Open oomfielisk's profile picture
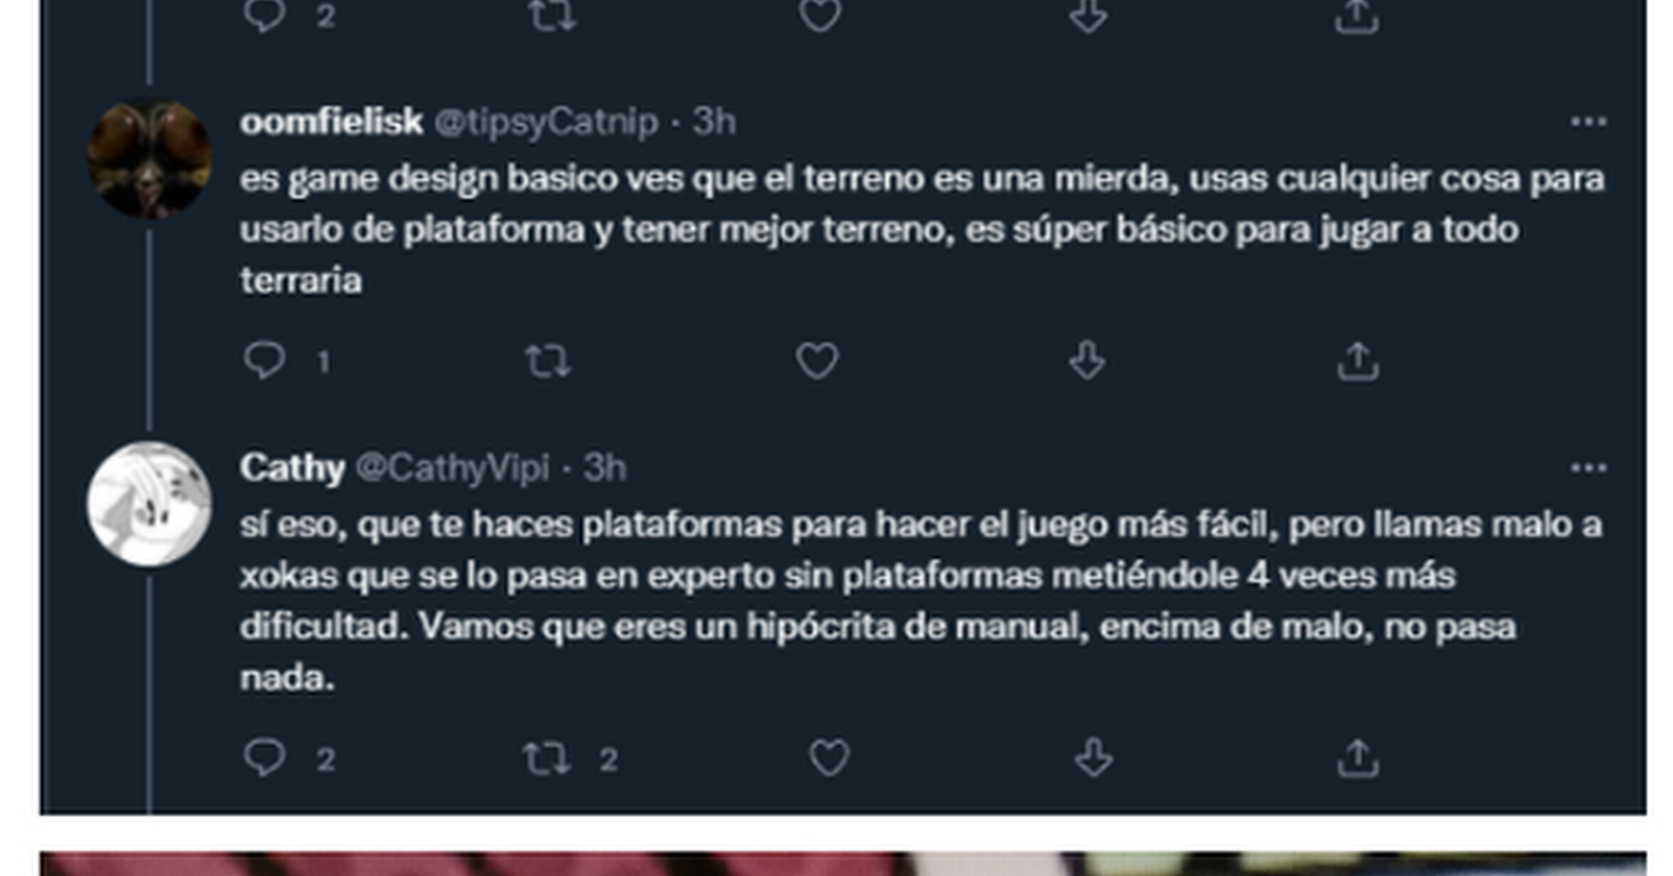The width and height of the screenshot is (1673, 876). (x=149, y=159)
